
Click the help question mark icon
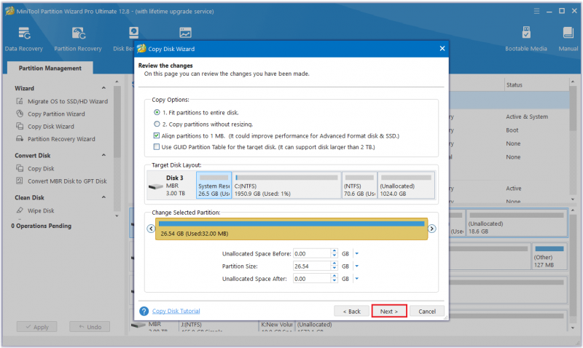[144, 311]
